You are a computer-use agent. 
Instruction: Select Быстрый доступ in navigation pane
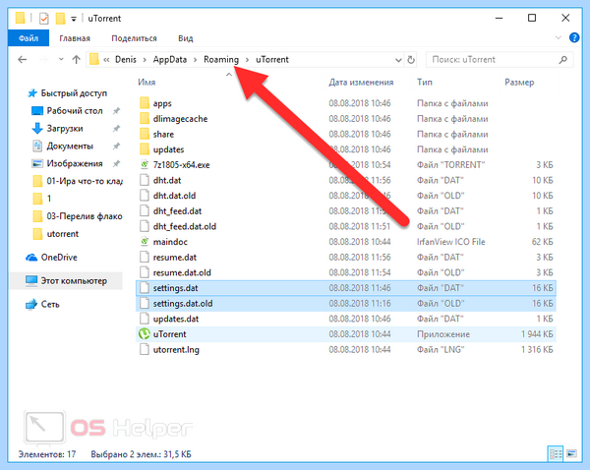tap(74, 93)
